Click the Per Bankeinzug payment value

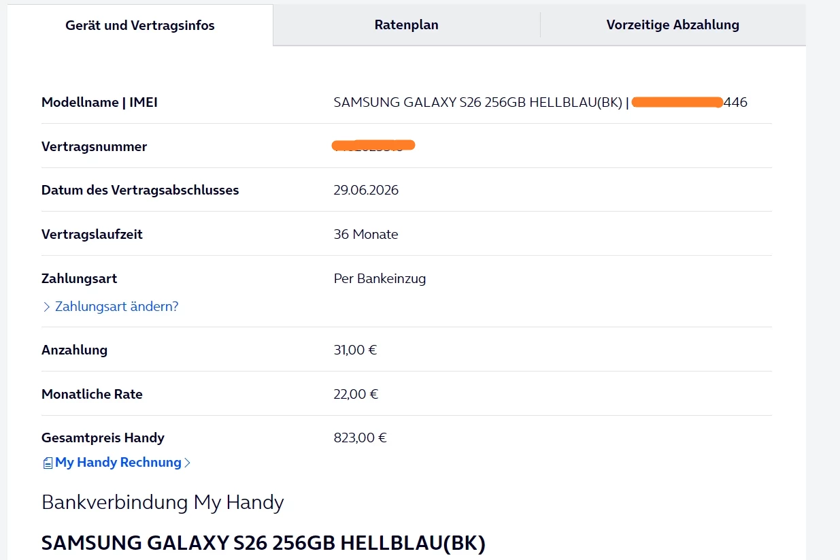[380, 279]
